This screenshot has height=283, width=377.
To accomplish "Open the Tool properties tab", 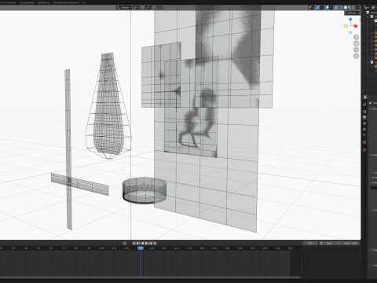I will click(364, 105).
